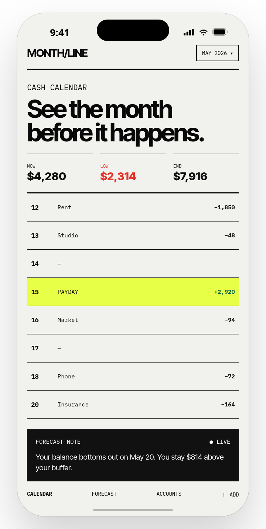Tap the LIVE indicator dot
The height and width of the screenshot is (529, 266).
coord(211,442)
